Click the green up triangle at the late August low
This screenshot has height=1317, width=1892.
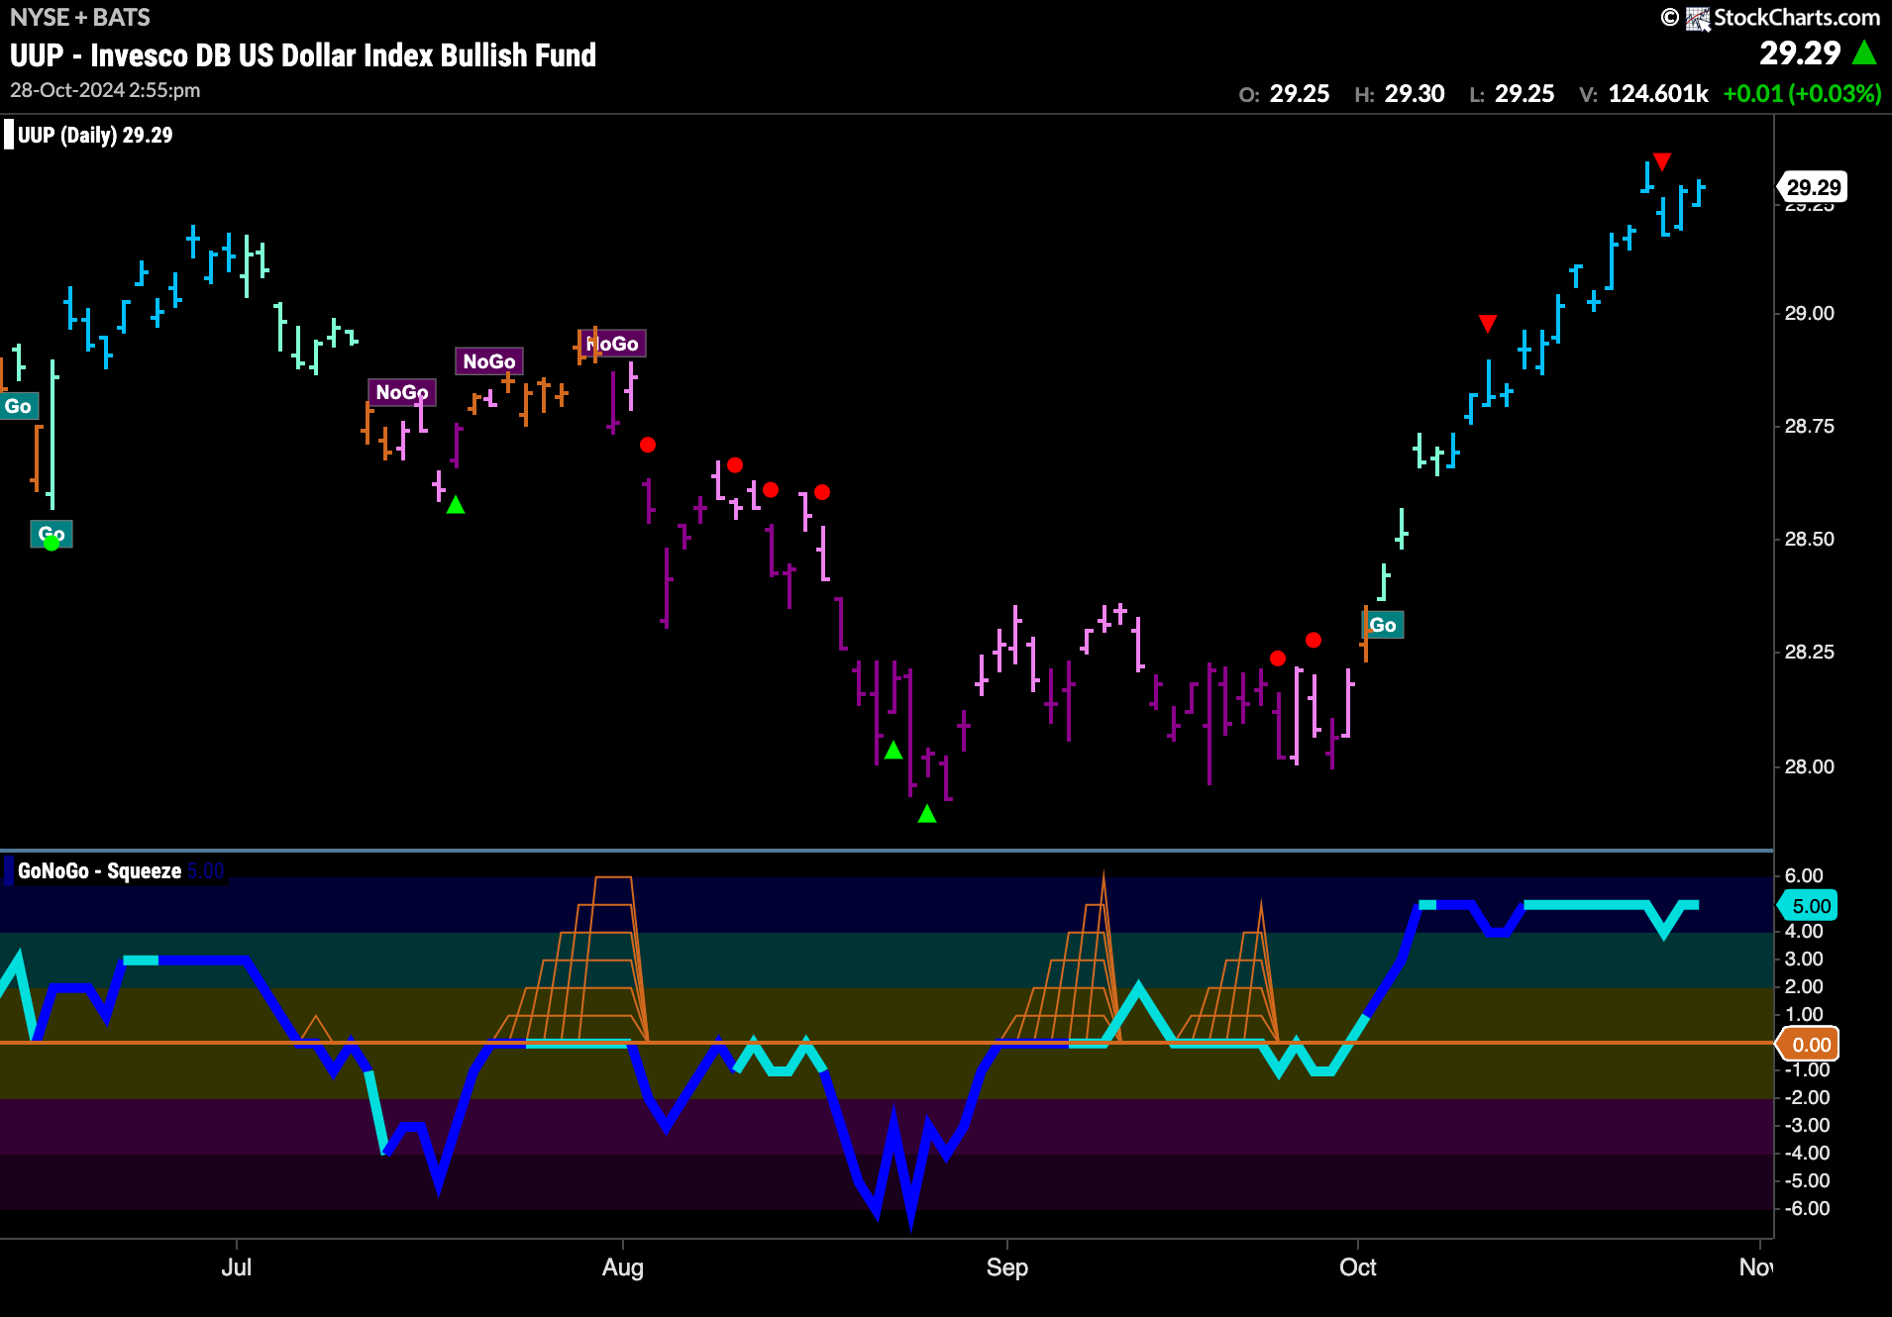pos(926,814)
